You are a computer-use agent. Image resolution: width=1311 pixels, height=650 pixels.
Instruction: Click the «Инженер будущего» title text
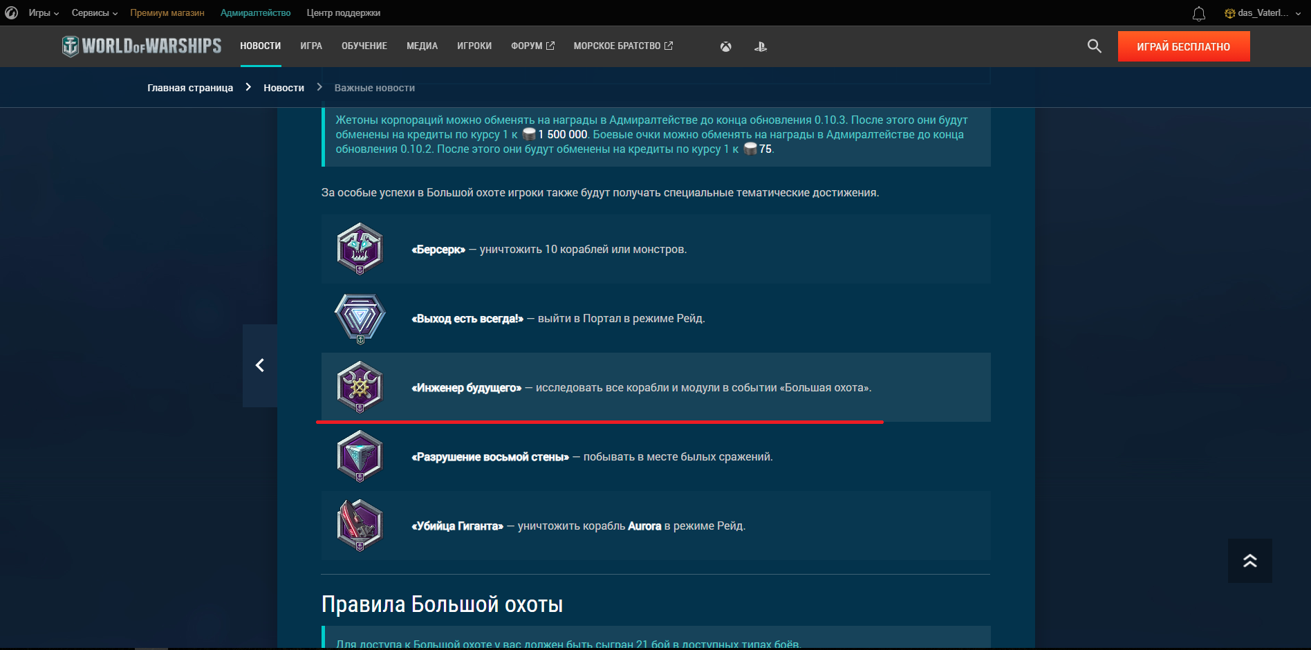[x=467, y=387]
